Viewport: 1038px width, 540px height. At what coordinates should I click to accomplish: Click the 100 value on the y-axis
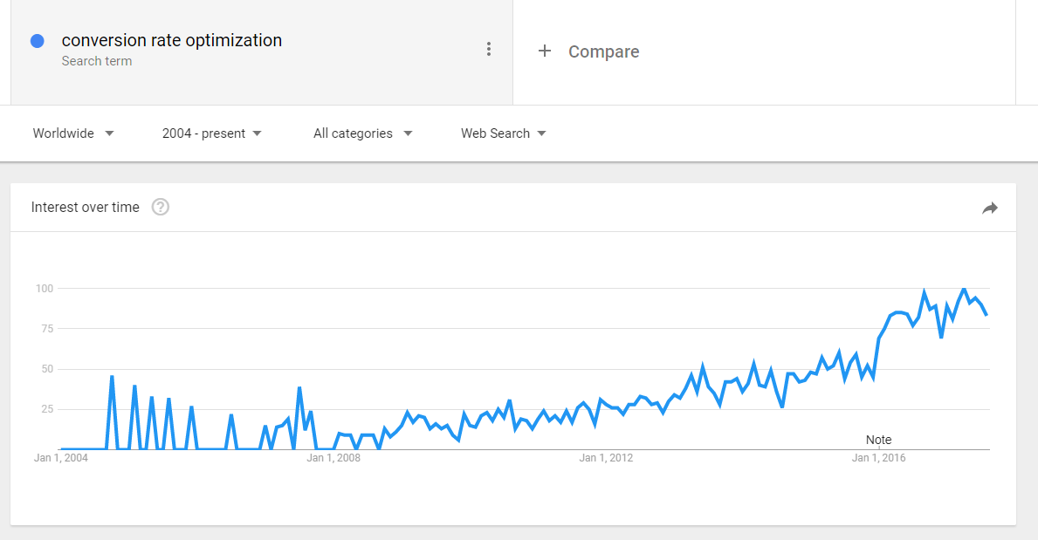[x=45, y=289]
